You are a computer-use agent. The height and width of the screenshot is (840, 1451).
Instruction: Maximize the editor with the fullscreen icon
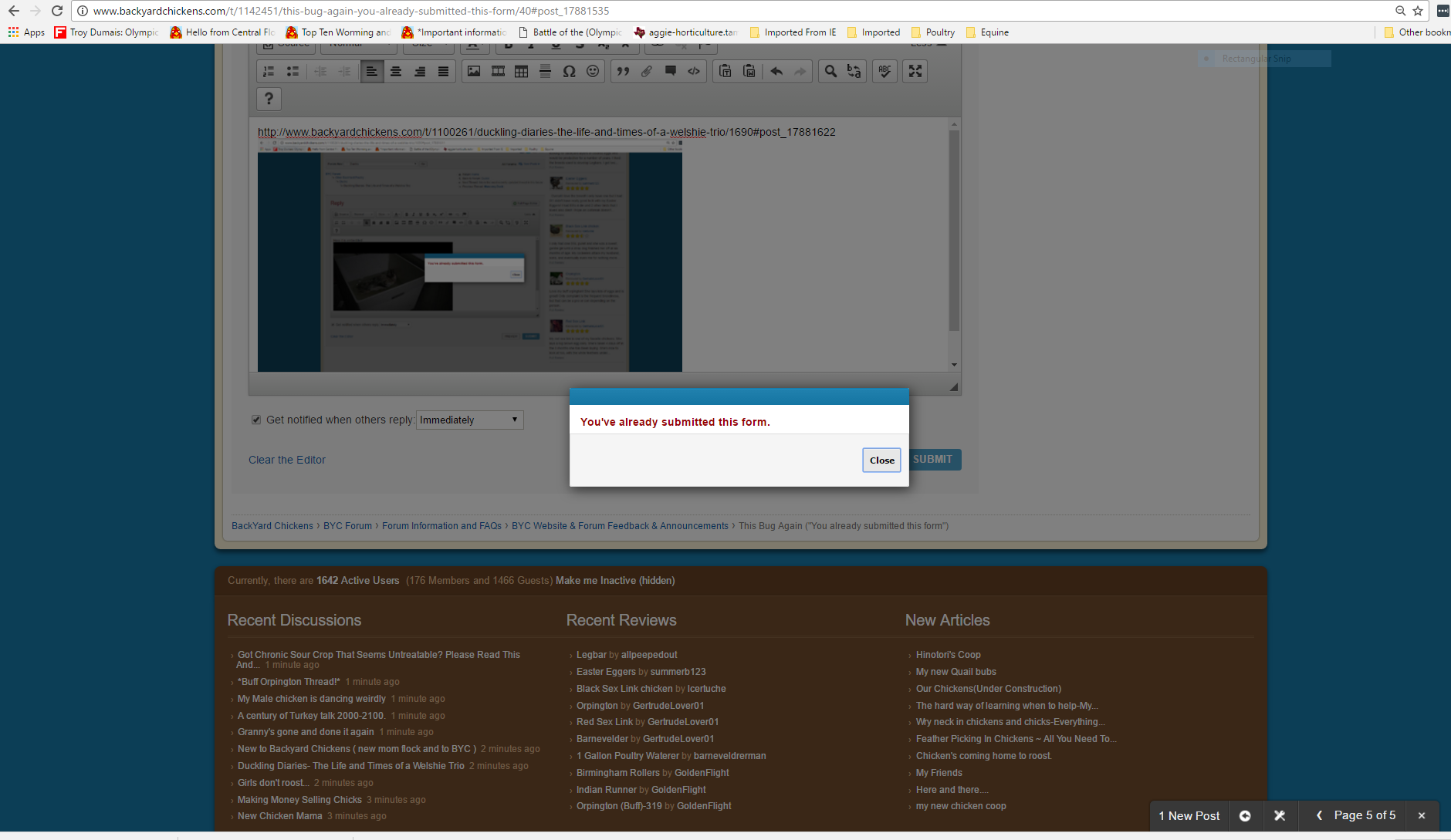pos(915,72)
